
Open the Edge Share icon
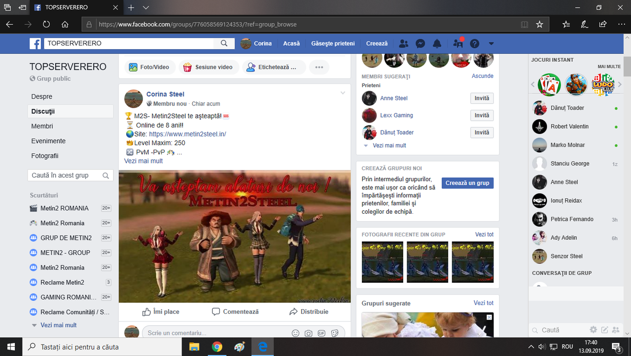coord(602,24)
